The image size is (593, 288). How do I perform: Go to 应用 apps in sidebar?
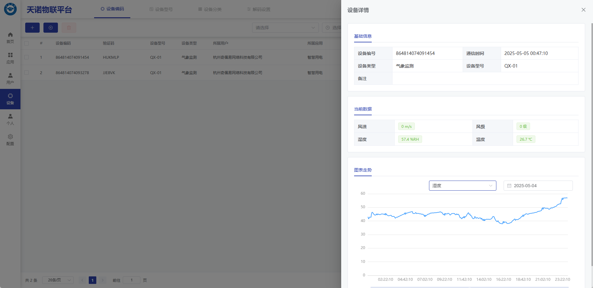[10, 58]
